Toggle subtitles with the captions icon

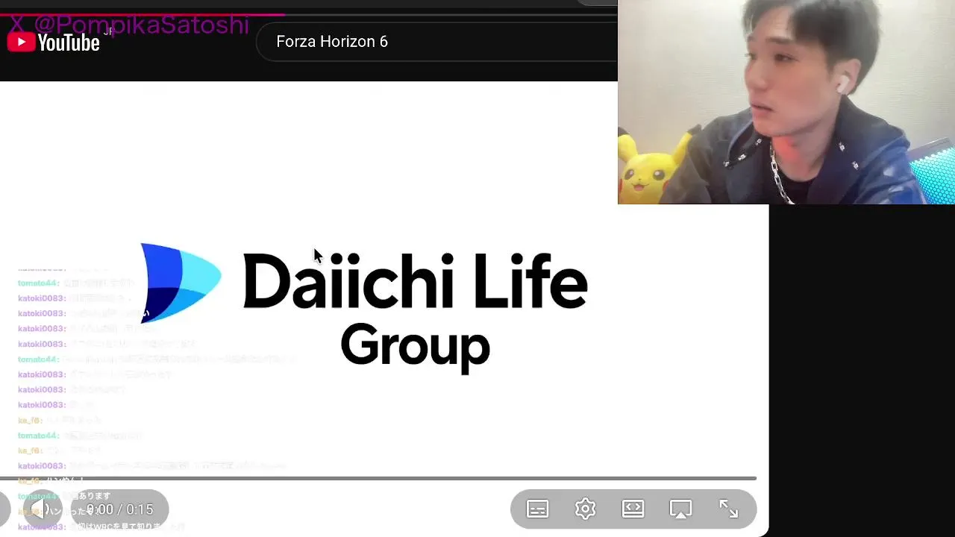(x=537, y=509)
